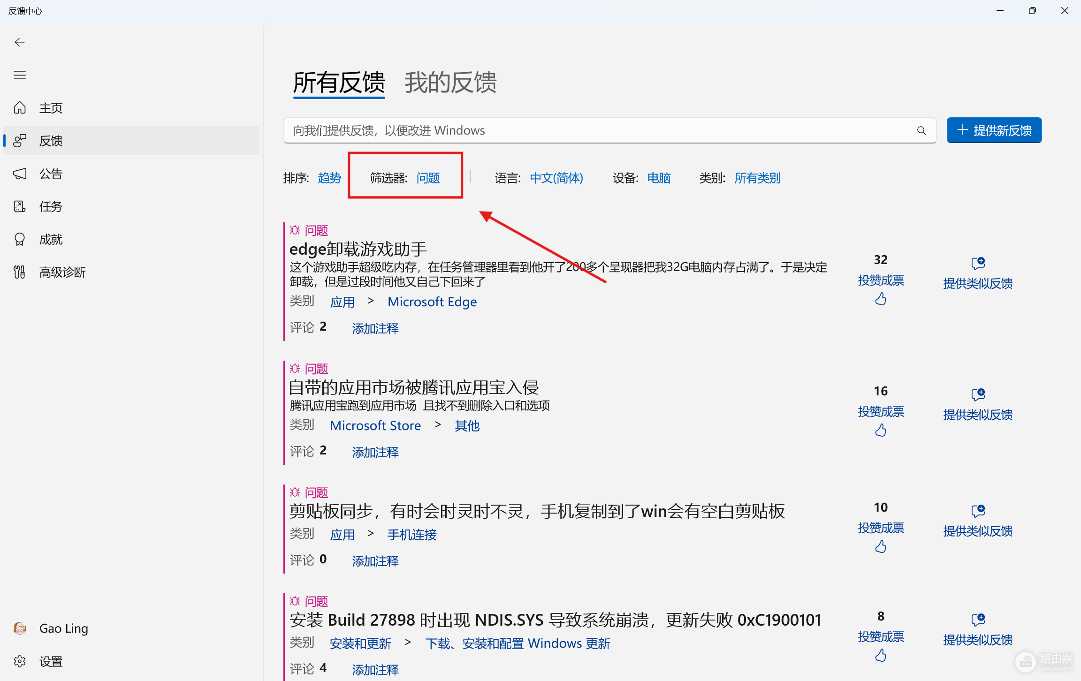Similar-feedback icon for 剪贴板同步
1081x681 pixels.
tap(978, 511)
